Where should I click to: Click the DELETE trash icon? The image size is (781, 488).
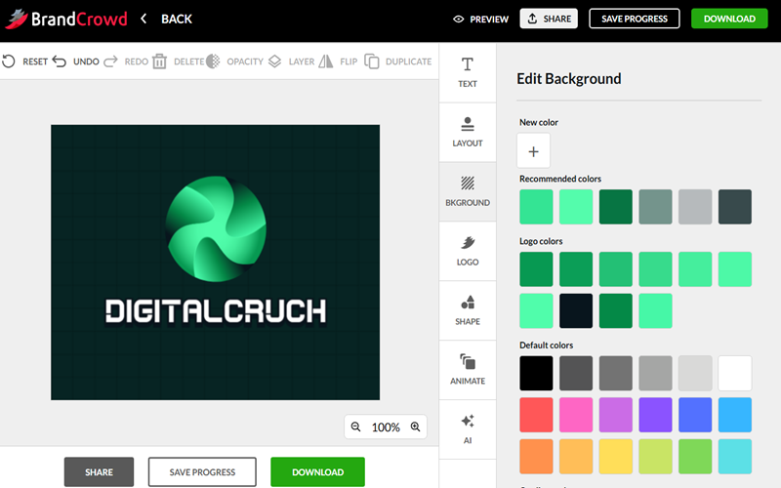coord(159,61)
